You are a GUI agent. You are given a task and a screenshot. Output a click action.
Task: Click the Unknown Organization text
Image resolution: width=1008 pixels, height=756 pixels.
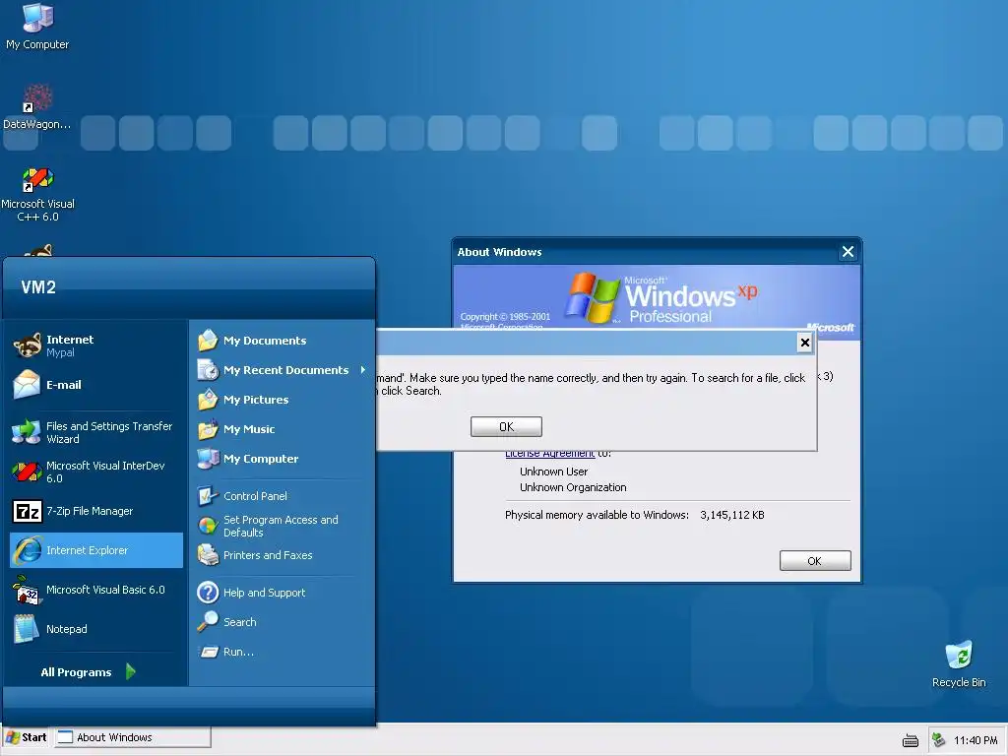573,487
